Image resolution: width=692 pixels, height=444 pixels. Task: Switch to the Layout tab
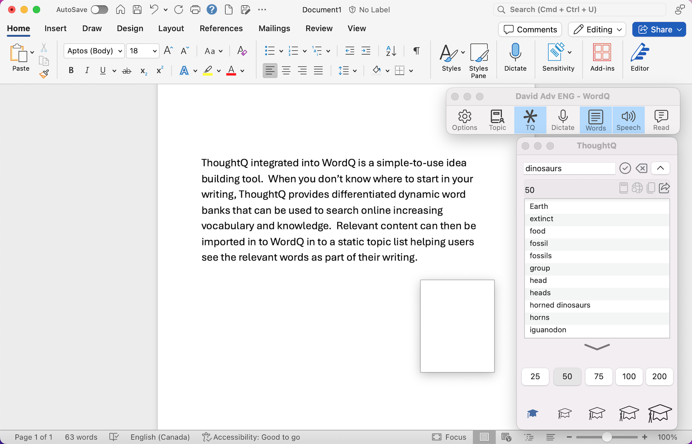[171, 28]
